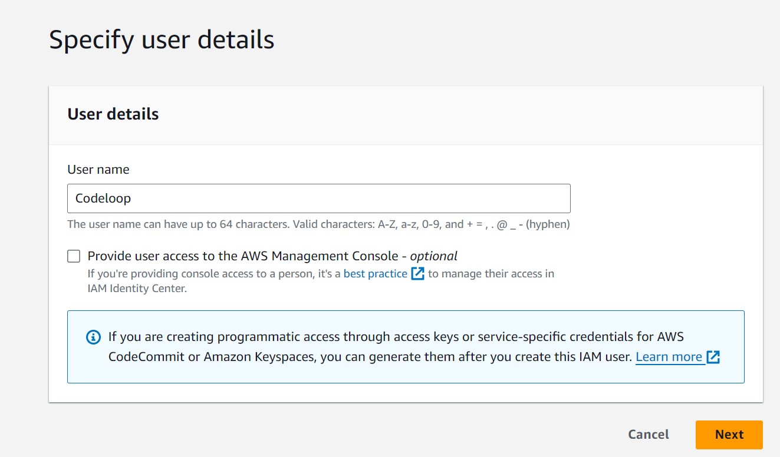The width and height of the screenshot is (780, 457).
Task: Click the valid characters hint text
Action: point(319,224)
